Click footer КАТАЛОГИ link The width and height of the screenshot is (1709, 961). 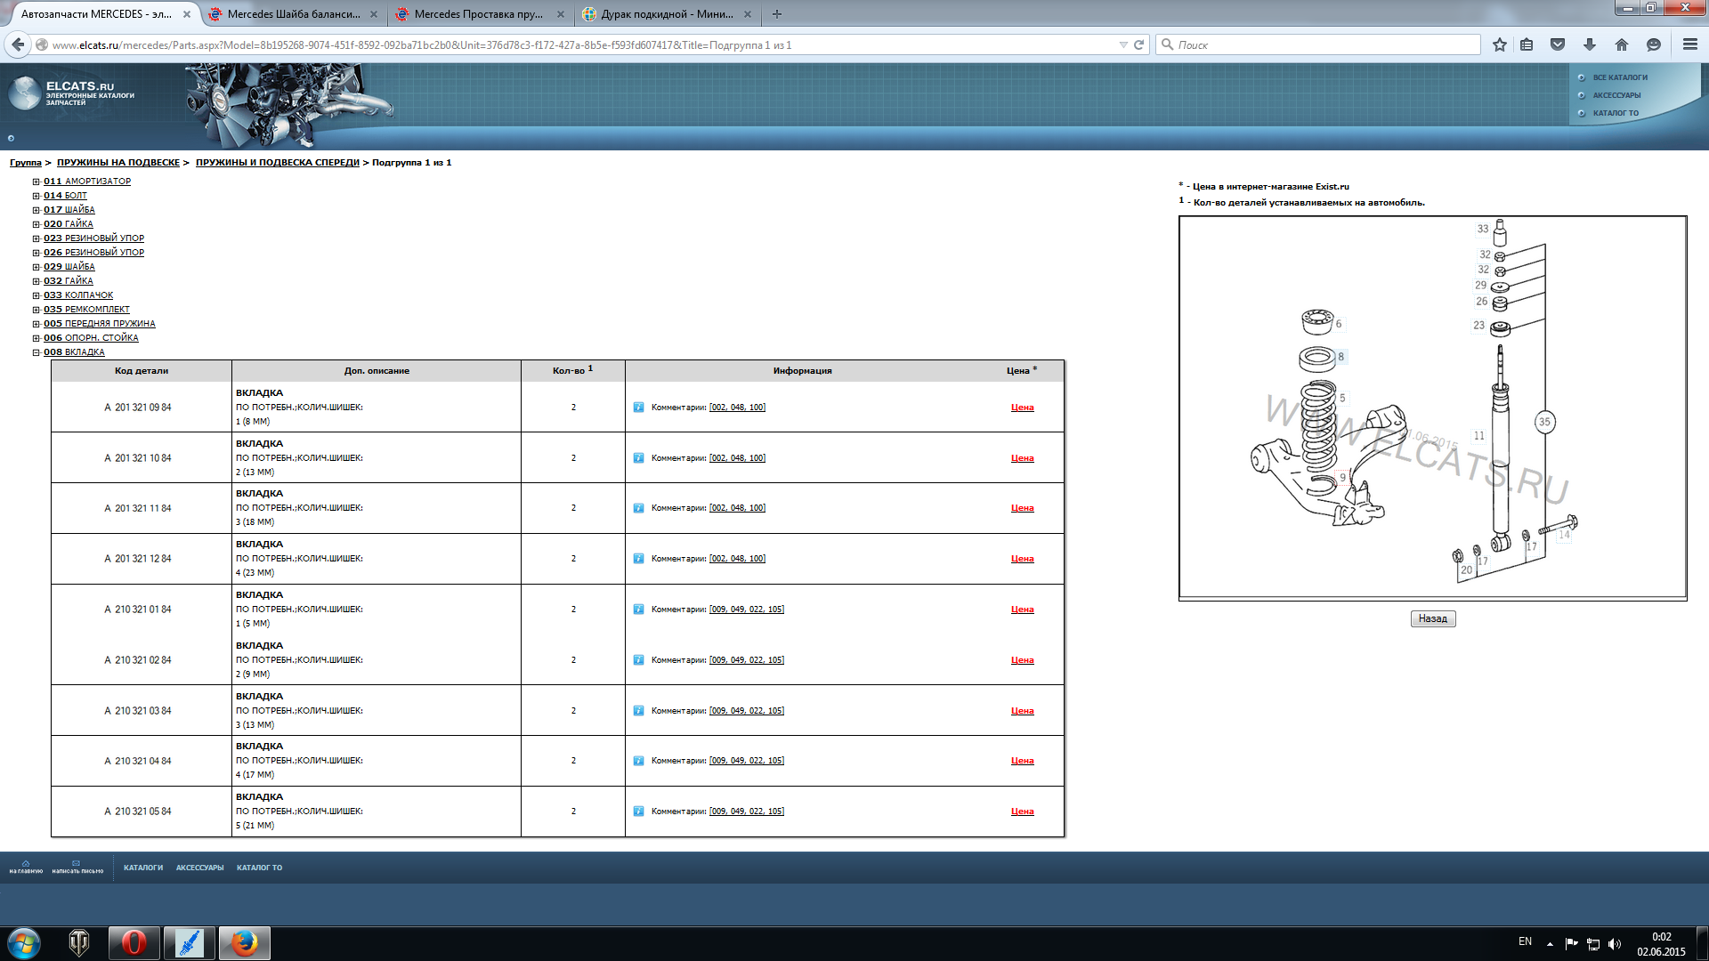[x=143, y=868]
